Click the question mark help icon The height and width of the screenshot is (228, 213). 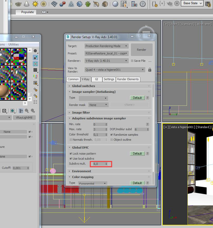142,4
